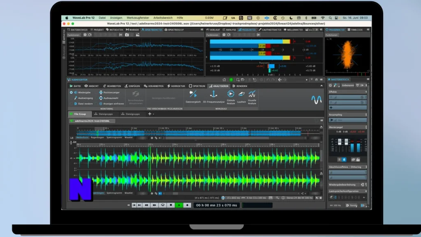Click the Render button in the Masterbereich
Screen dimensions: 421x237
[352, 206]
